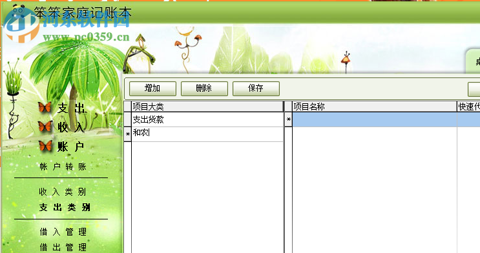480x253 pixels.
Task: Click the 删除 button
Action: point(204,88)
